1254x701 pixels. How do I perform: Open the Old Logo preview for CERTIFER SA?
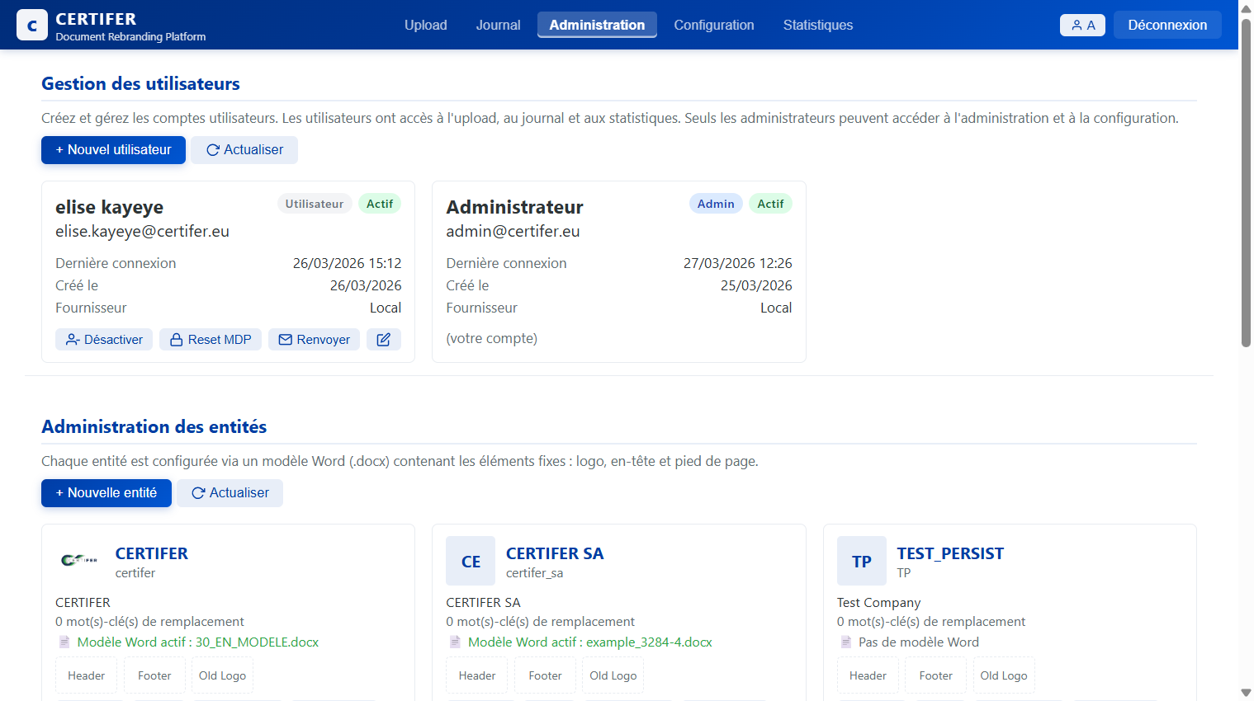point(613,675)
